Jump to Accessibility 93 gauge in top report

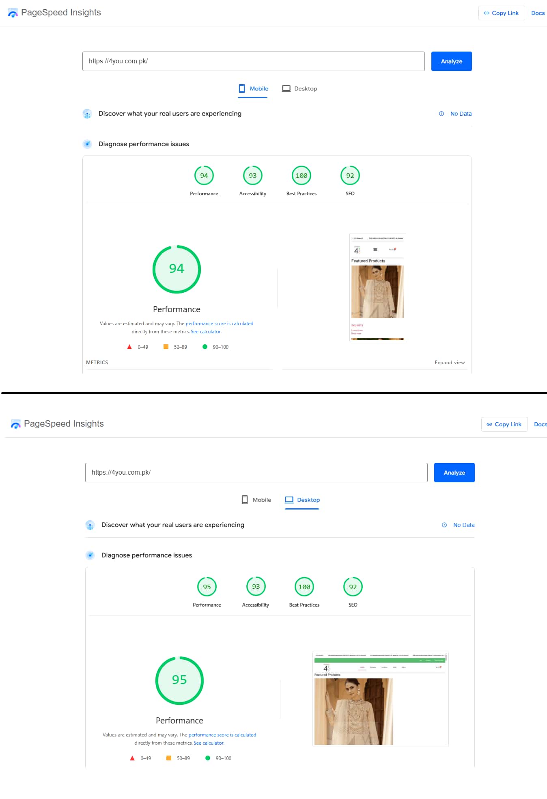(x=253, y=176)
